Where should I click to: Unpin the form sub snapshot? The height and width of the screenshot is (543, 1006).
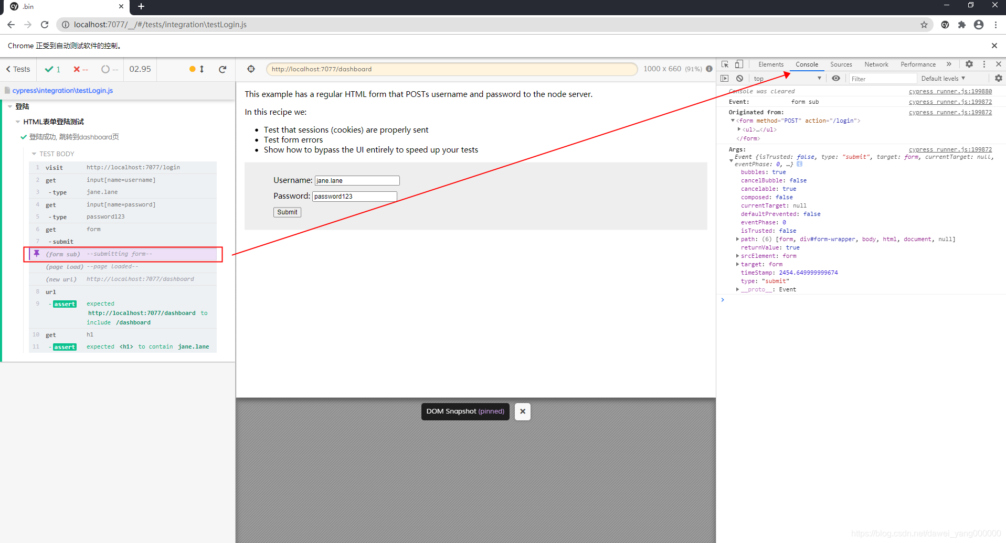pyautogui.click(x=37, y=254)
